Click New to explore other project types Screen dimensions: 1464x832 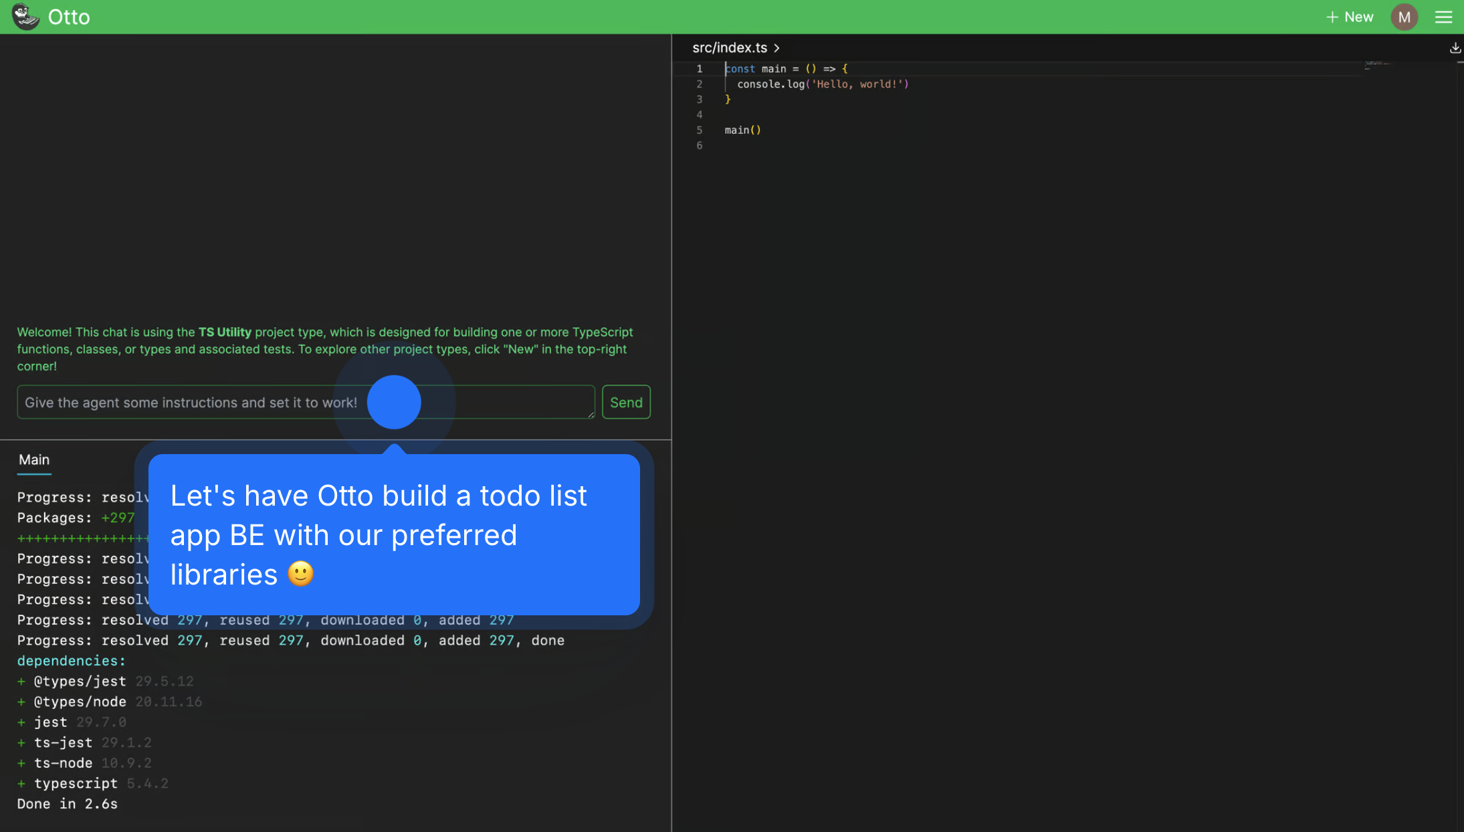coord(1358,16)
